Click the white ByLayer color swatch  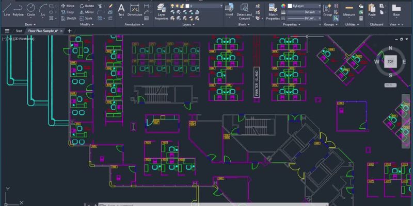pyautogui.click(x=290, y=6)
